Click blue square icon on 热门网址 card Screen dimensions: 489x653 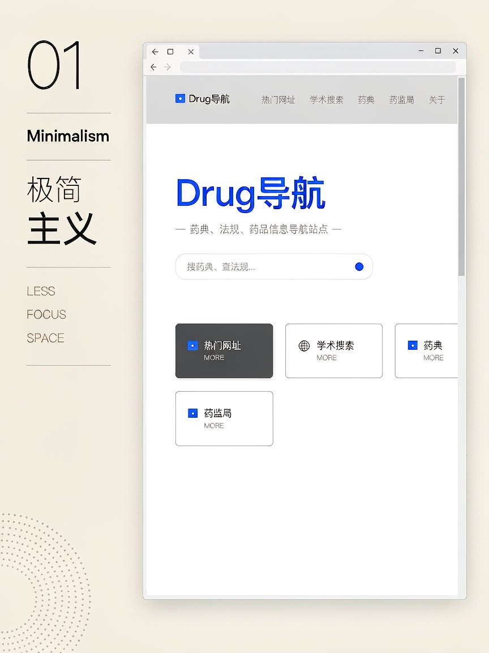(192, 346)
